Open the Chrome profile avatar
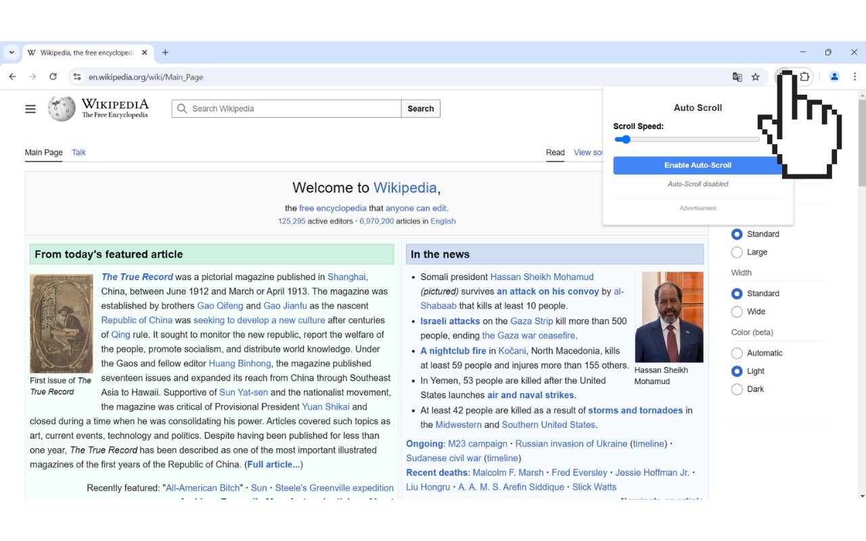The height and width of the screenshot is (541, 866). click(x=834, y=77)
